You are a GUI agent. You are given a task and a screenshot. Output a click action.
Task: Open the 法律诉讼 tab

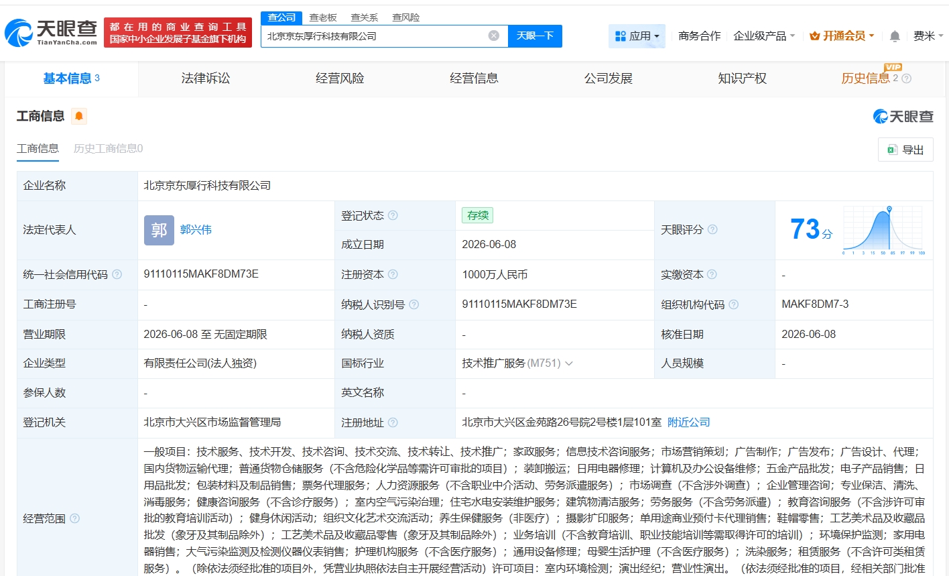(206, 79)
